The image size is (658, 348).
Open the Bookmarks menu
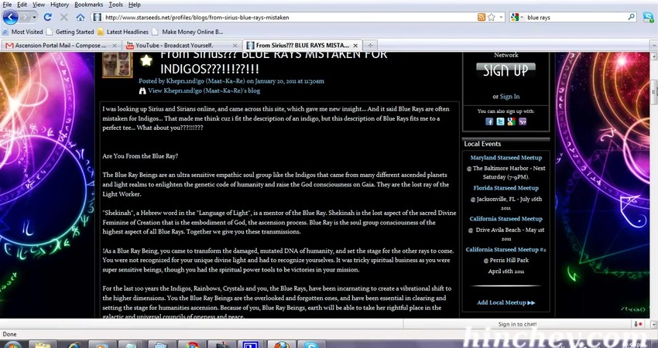point(89,4)
